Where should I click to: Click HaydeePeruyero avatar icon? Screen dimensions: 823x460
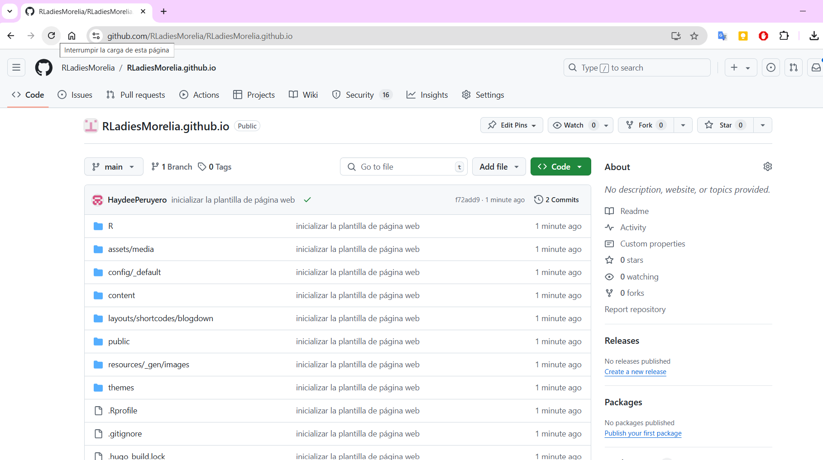point(97,200)
